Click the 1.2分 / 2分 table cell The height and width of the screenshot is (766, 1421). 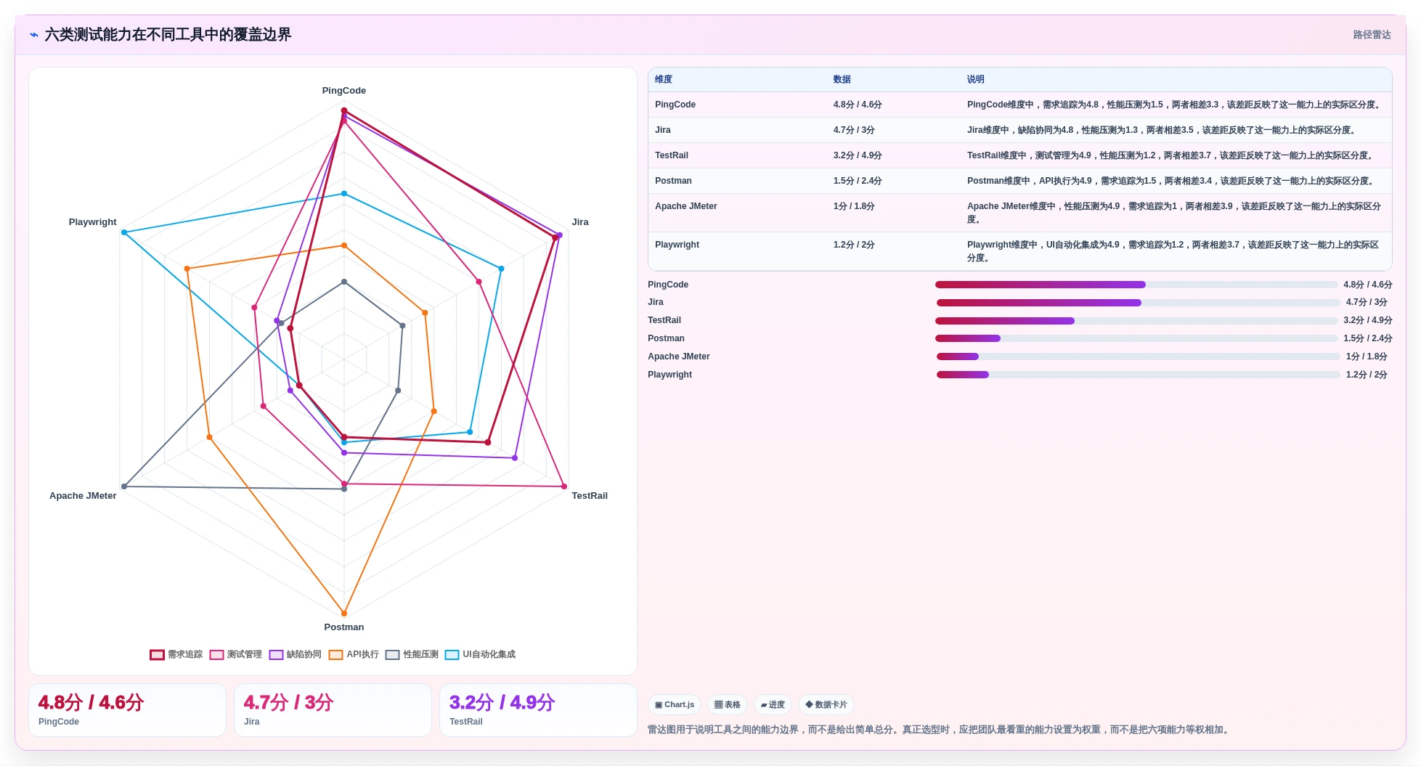[x=854, y=245]
